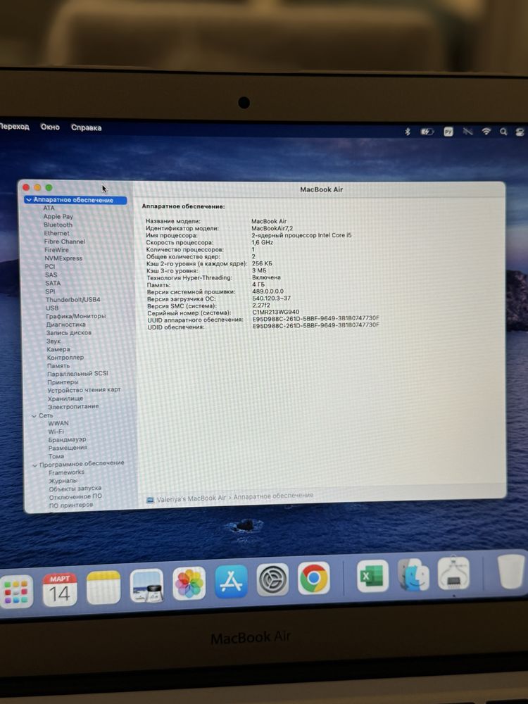
Task: Click the Wi-Fi icon in the menu bar
Action: [x=486, y=131]
